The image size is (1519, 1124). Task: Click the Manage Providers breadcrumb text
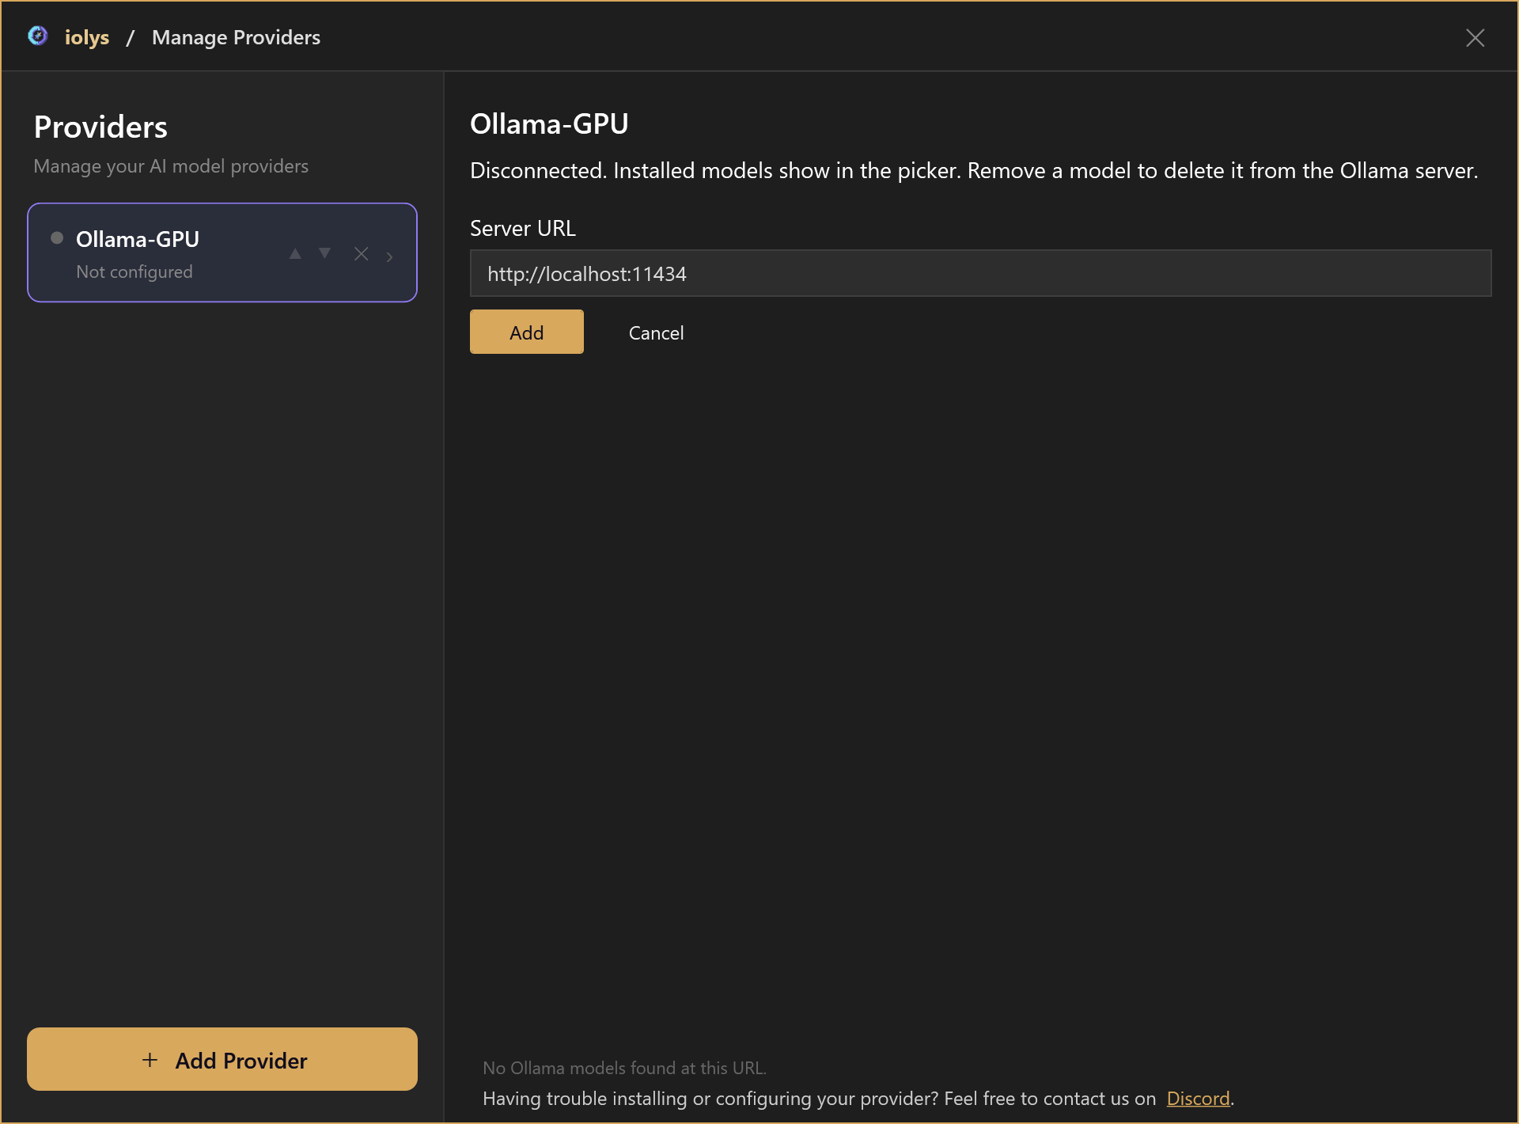coord(236,37)
